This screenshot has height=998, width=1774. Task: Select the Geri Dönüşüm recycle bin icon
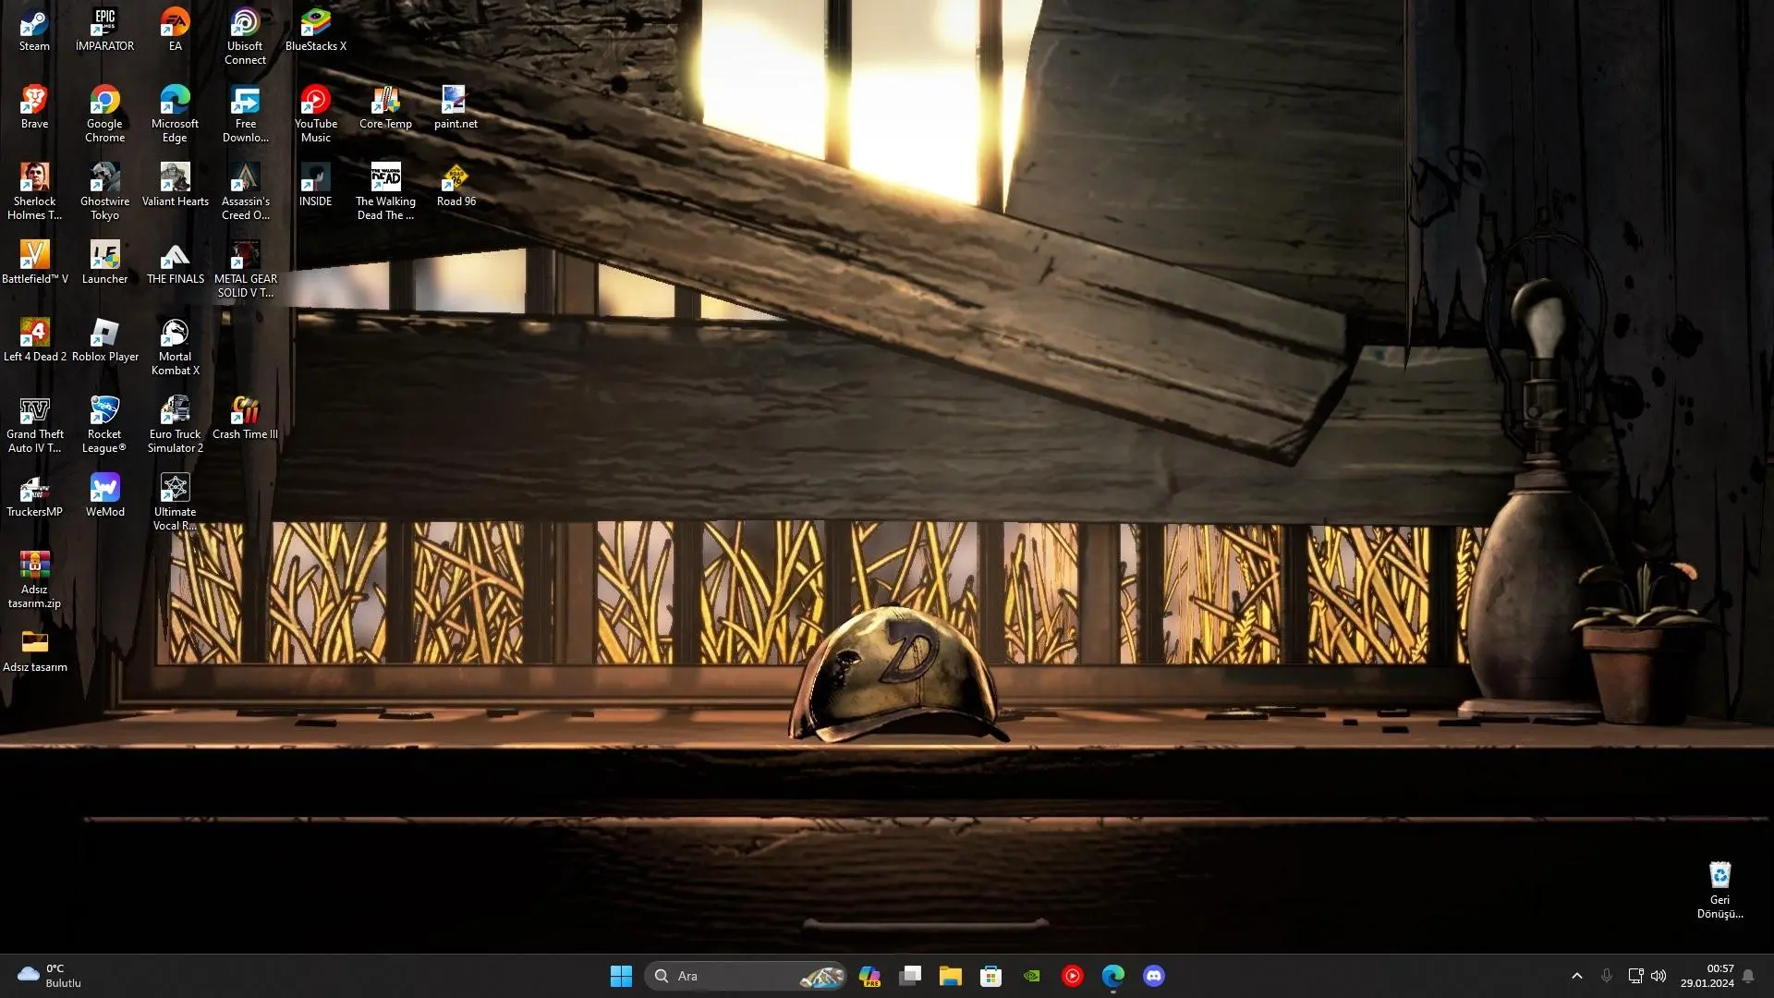(1719, 889)
